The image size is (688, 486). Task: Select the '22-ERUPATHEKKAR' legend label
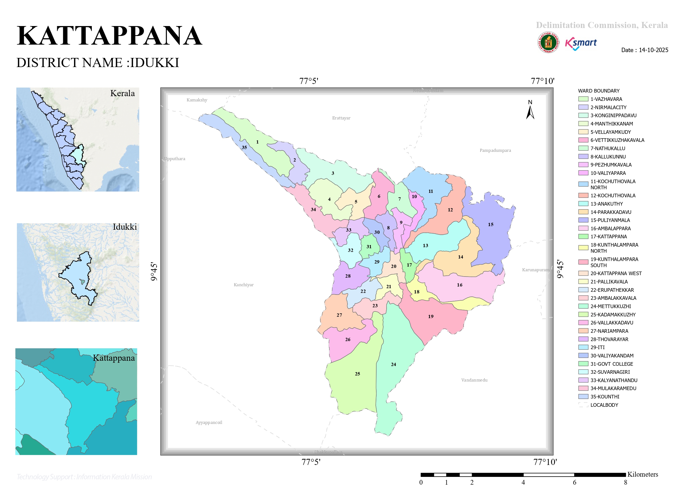pos(612,290)
